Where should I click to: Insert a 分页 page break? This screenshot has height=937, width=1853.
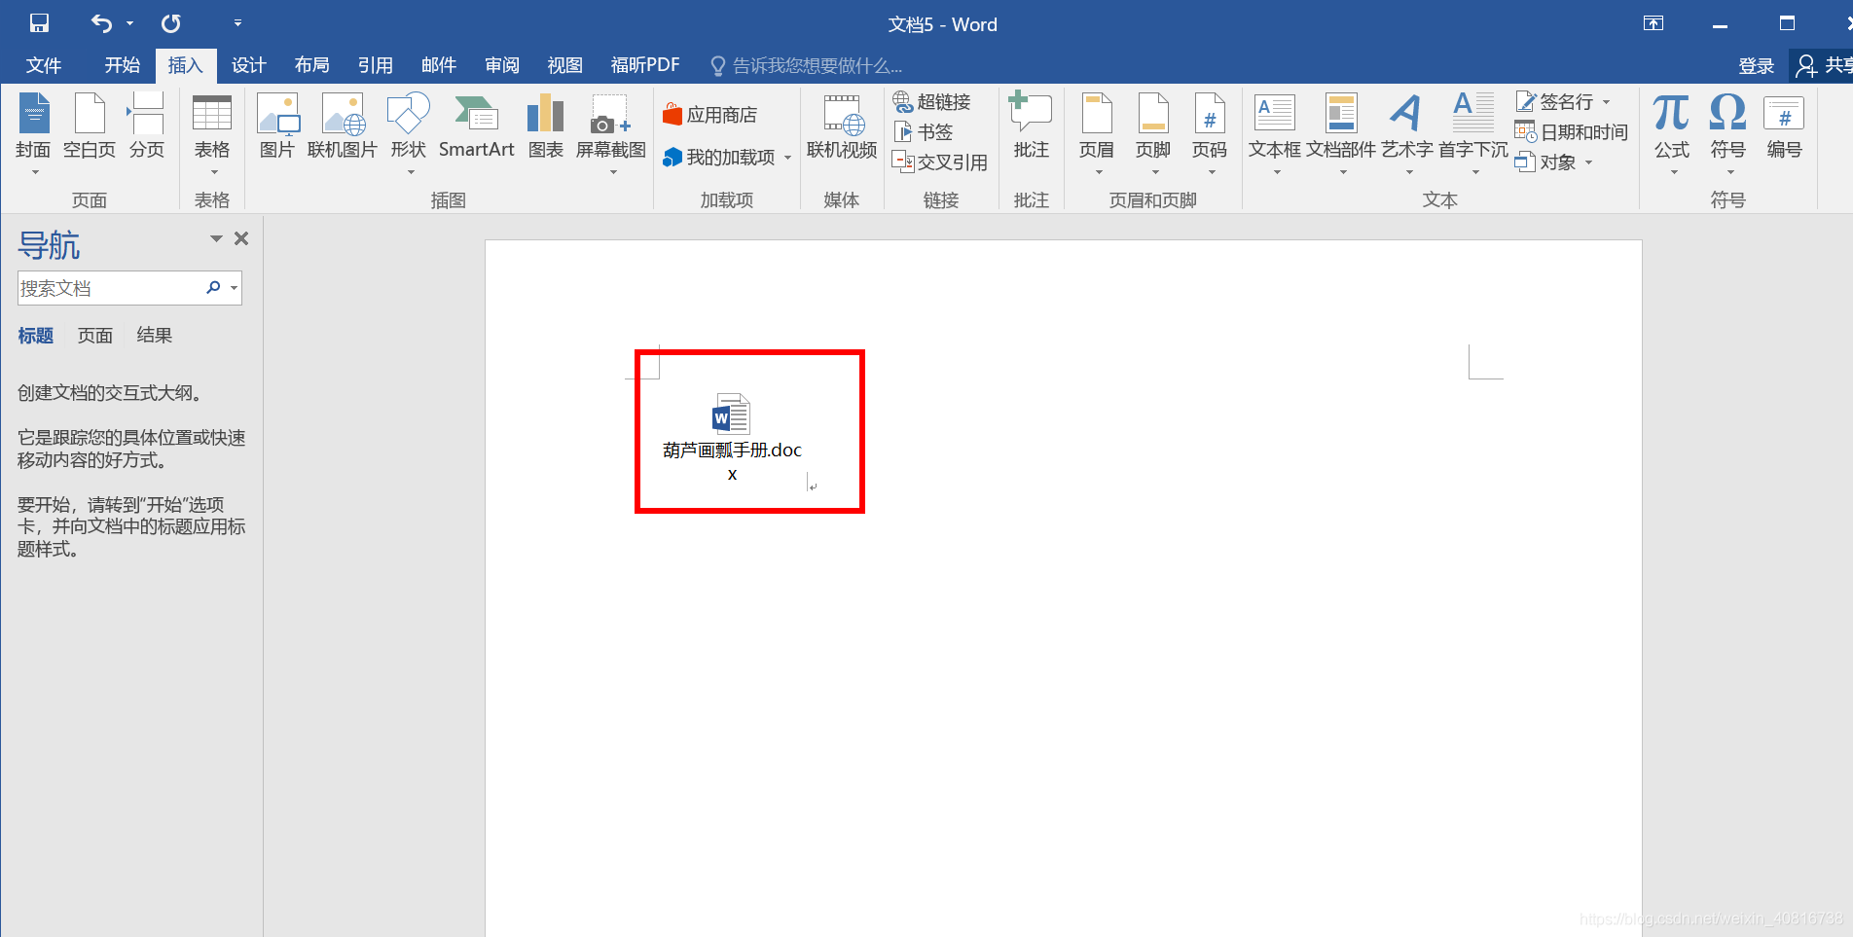(147, 126)
